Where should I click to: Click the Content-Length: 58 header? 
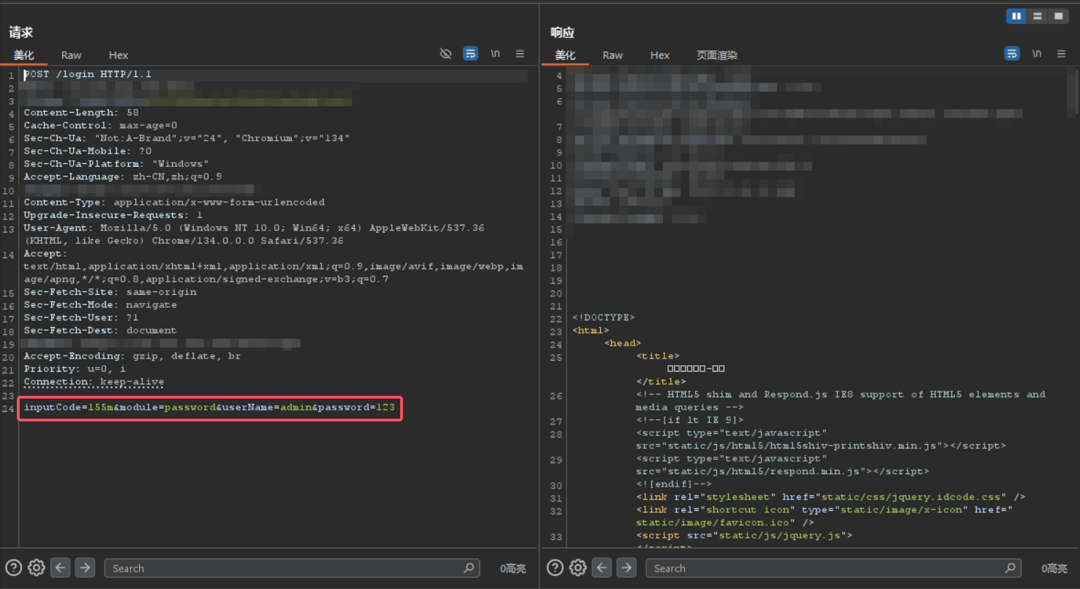(x=81, y=113)
